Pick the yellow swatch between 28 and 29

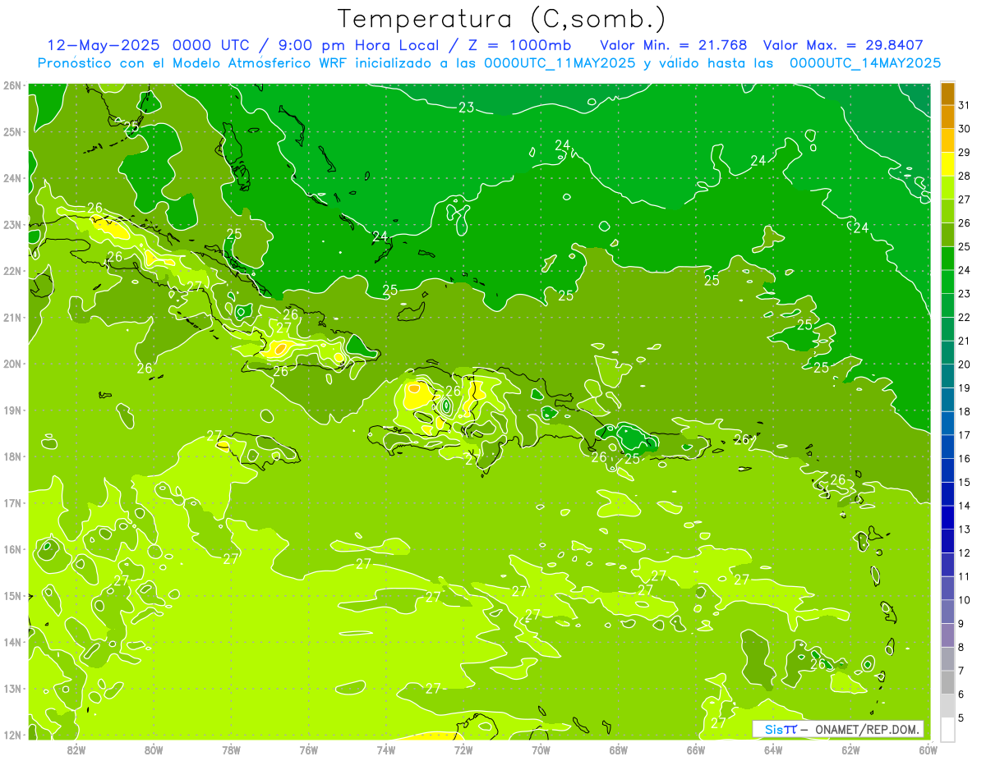coord(947,163)
